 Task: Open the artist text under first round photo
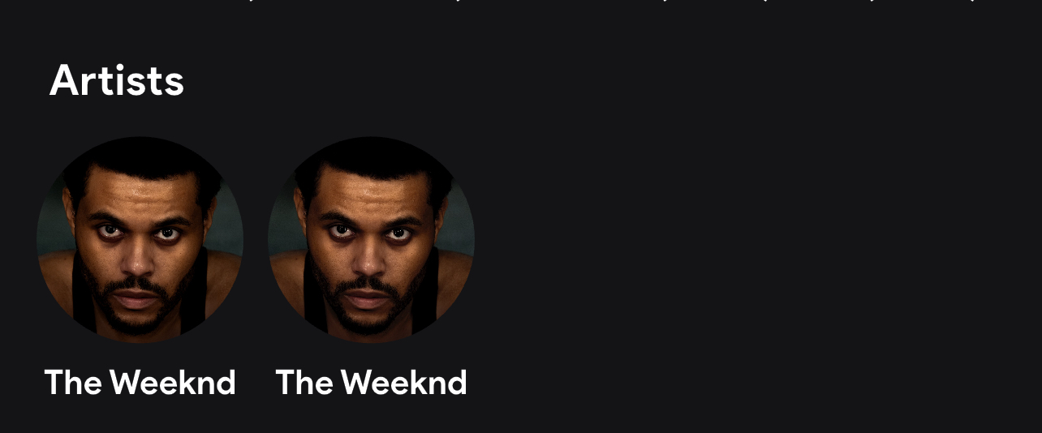pos(140,383)
